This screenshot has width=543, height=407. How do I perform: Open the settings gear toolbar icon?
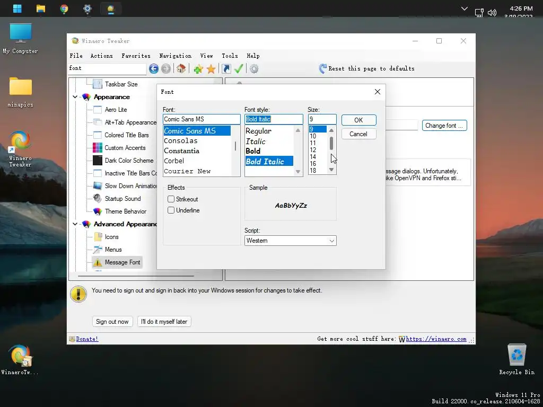coord(254,69)
